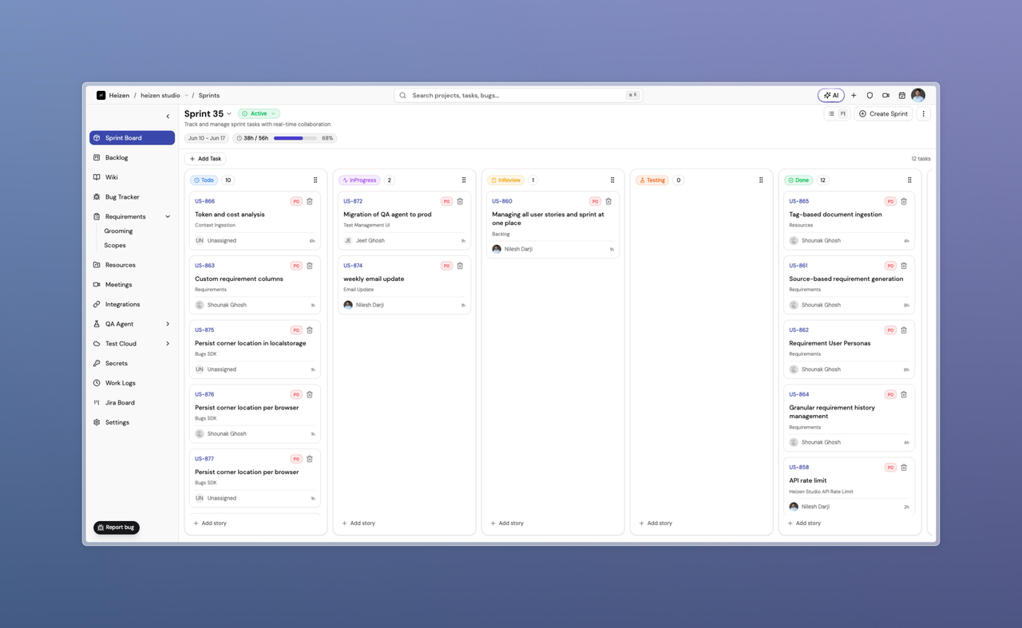
Task: Click the Create Sprint button
Action: [883, 114]
